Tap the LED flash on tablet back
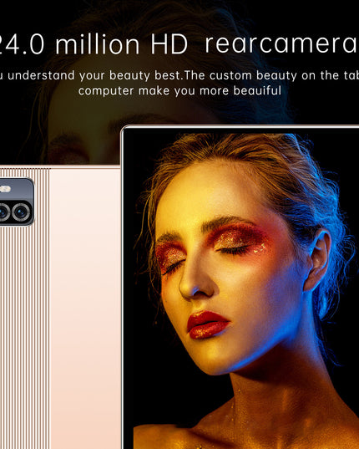This screenshot has height=449, width=359. click(5, 189)
